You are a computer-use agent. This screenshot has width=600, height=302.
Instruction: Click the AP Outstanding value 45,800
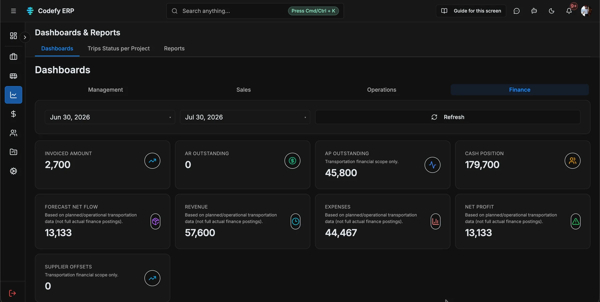(341, 173)
